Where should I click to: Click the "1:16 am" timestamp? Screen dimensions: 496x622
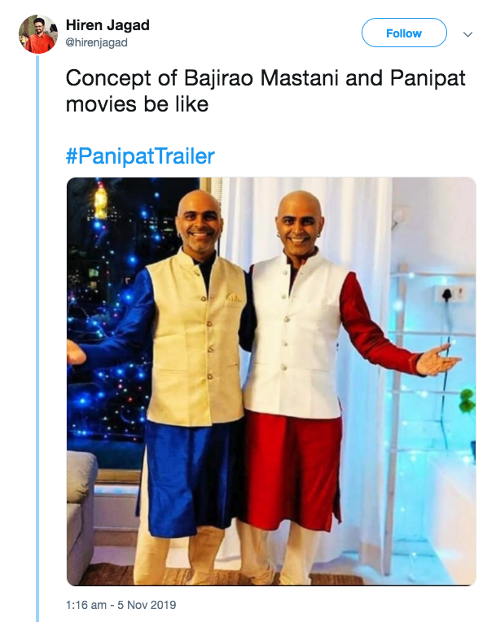tap(86, 605)
